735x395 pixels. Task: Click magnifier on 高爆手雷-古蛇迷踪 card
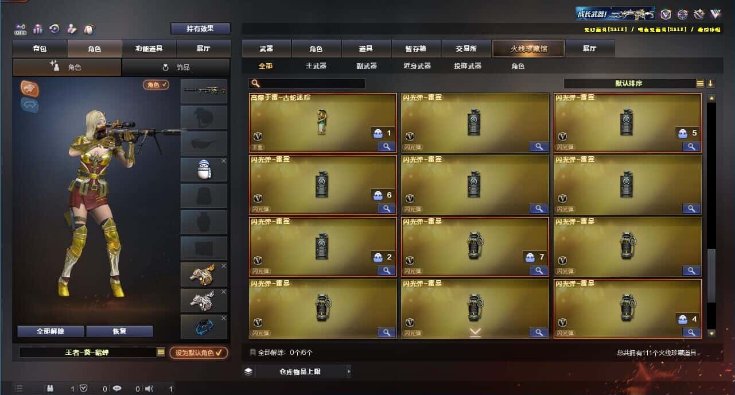pos(386,146)
